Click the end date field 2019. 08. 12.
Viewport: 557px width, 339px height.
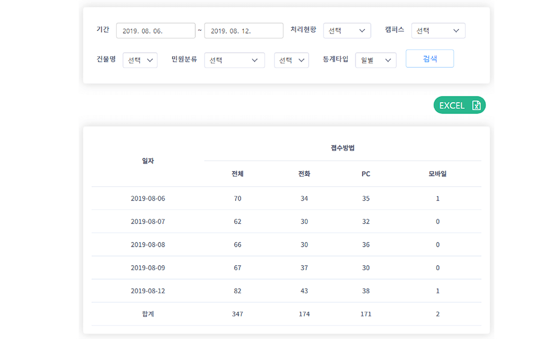click(x=244, y=31)
